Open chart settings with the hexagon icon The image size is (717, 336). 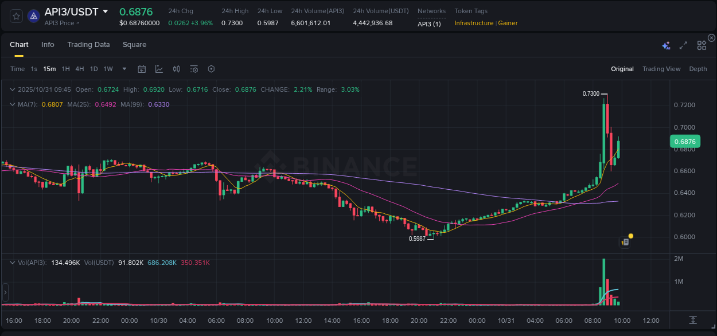tap(211, 69)
